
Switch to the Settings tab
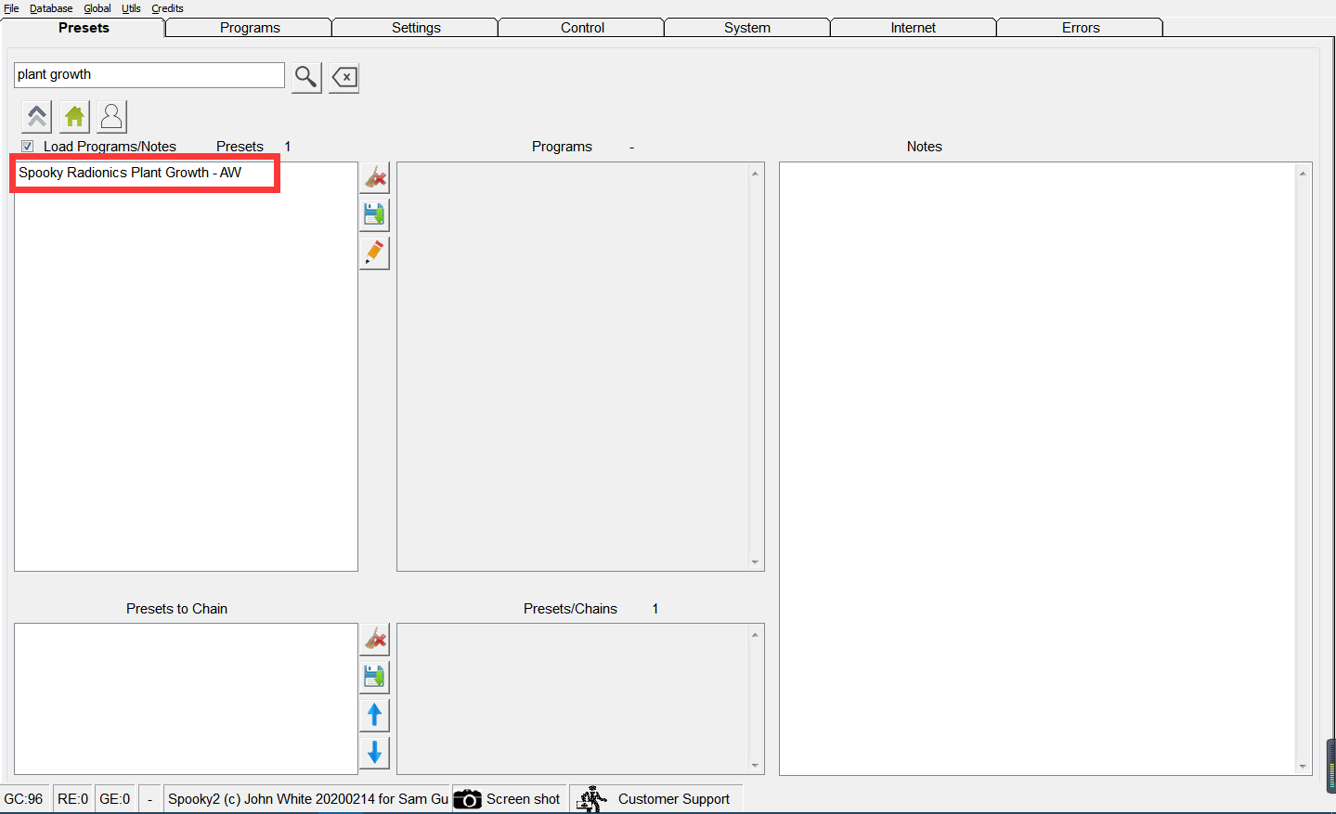pyautogui.click(x=416, y=28)
